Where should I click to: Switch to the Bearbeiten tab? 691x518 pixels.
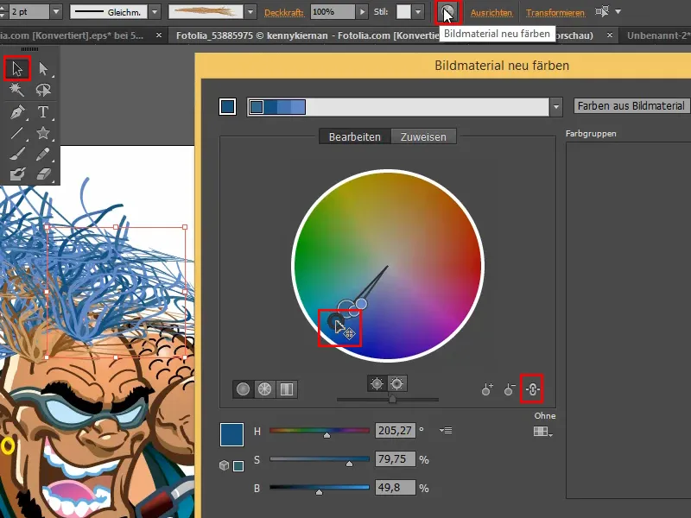pyautogui.click(x=355, y=137)
